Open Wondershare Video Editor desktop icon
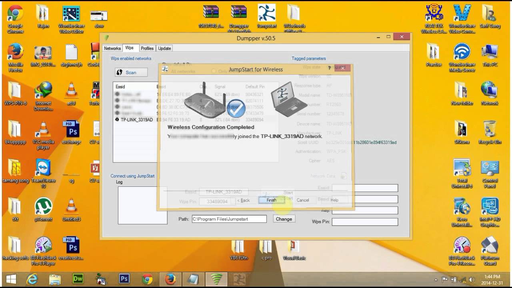 pyautogui.click(x=71, y=20)
